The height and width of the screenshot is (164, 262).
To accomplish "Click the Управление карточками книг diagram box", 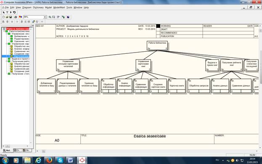I will [x=143, y=65].
